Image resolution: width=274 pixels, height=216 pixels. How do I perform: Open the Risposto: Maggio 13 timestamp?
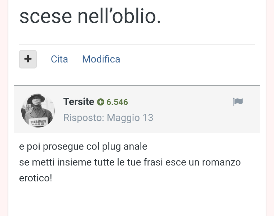[108, 118]
